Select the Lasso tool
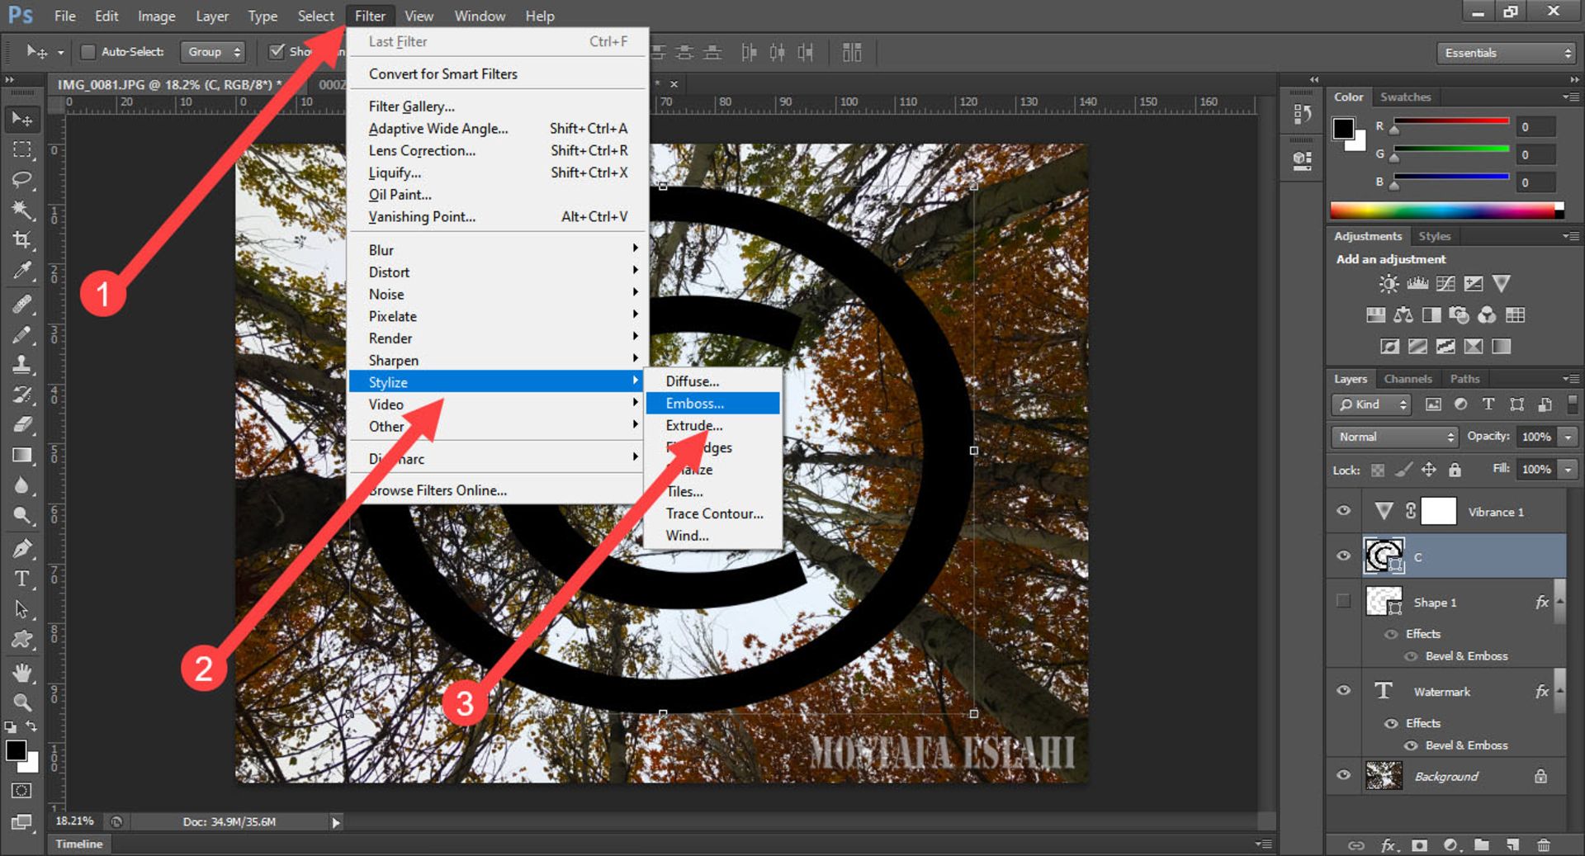 [x=21, y=180]
